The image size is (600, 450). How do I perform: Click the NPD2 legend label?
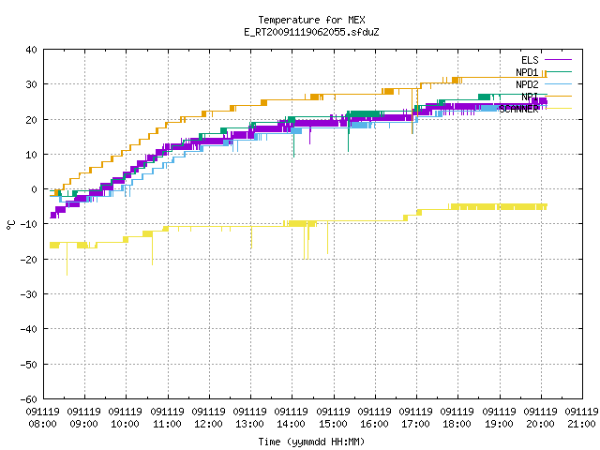pos(527,84)
